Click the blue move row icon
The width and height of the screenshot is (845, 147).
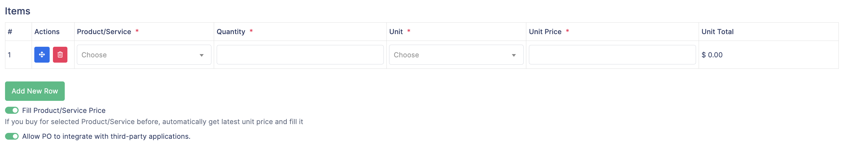click(42, 55)
